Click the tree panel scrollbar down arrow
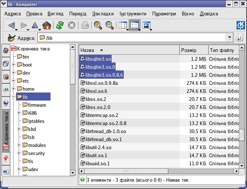The image size is (247, 189). point(72,173)
